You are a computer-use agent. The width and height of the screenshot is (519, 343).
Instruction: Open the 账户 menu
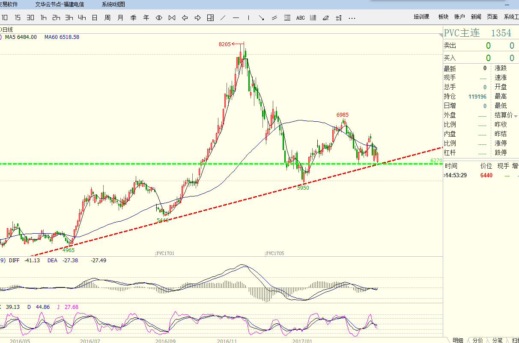[x=459, y=17]
